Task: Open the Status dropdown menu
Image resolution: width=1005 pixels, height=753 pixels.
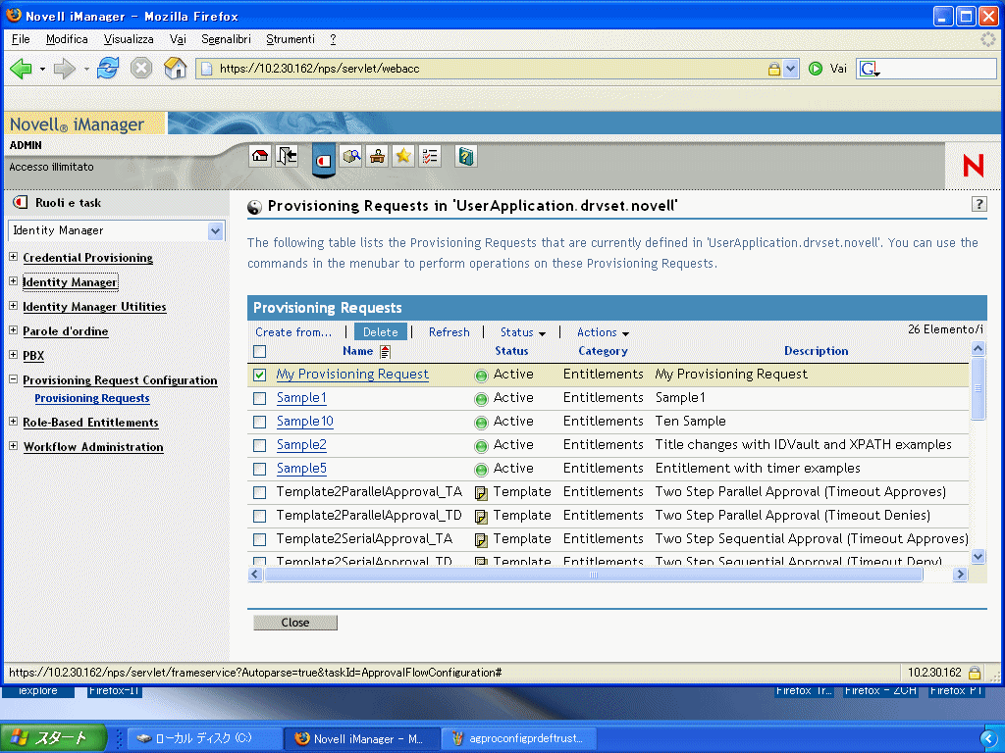Action: [x=522, y=332]
